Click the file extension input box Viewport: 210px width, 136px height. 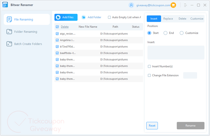190,75
